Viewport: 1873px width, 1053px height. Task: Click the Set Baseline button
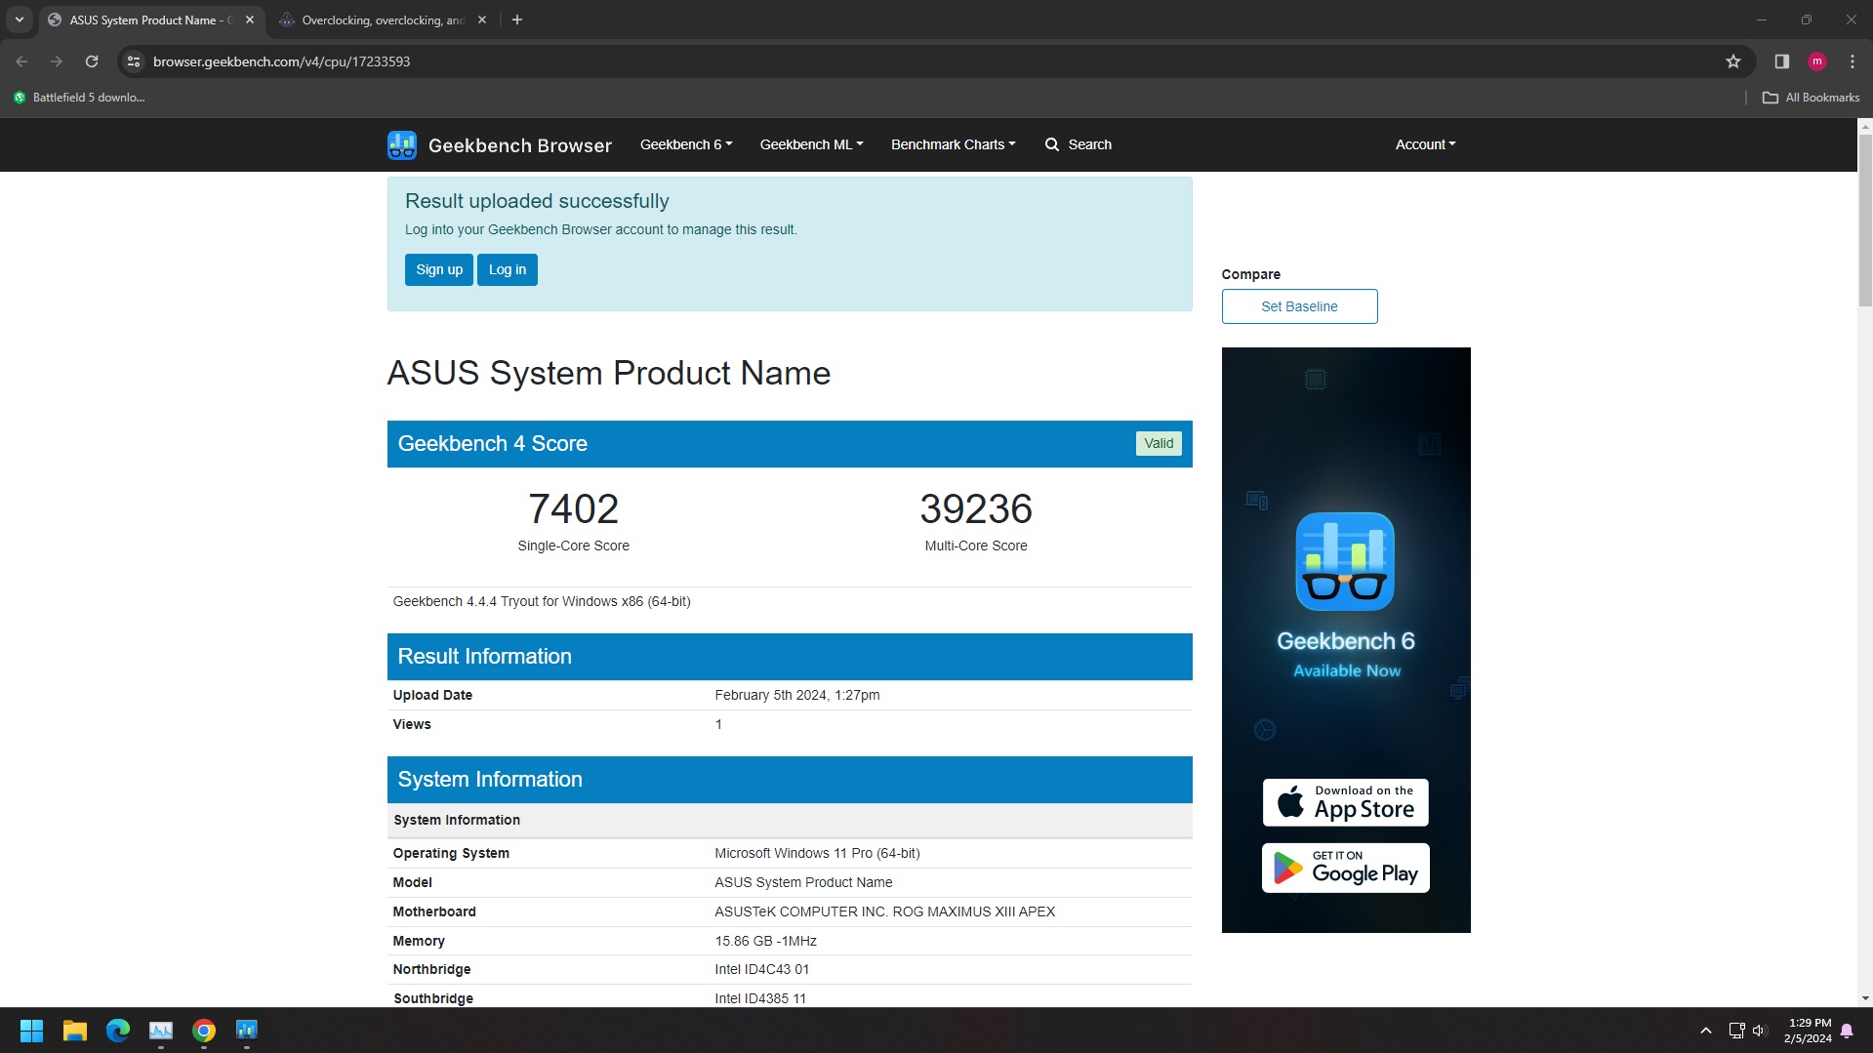1299,306
